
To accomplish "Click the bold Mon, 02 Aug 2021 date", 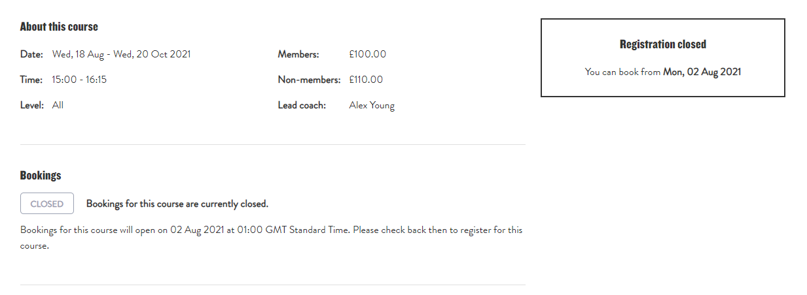I will (702, 72).
